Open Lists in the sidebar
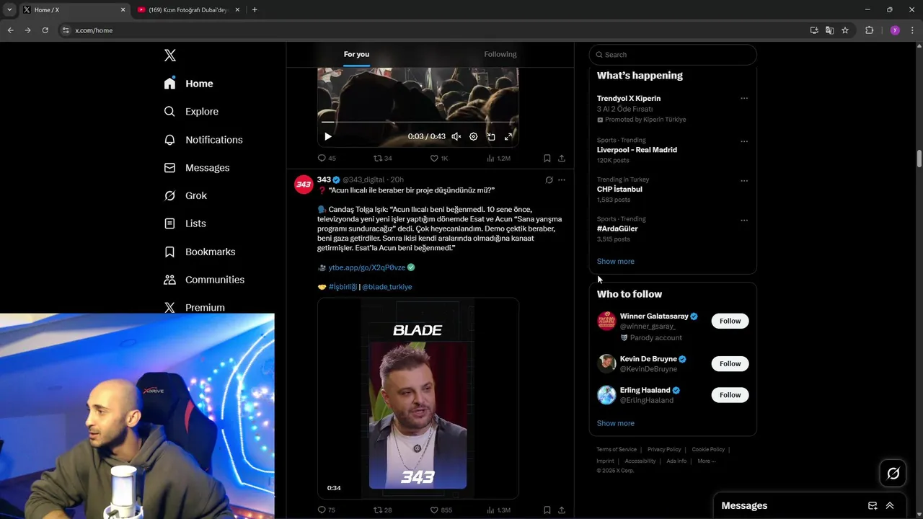 coord(185,223)
